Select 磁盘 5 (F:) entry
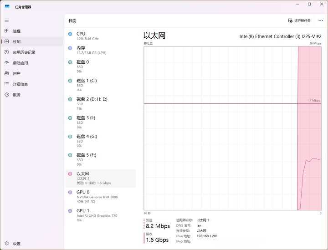328x250 pixels. point(101,159)
